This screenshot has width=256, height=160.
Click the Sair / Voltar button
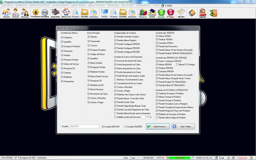click(183, 126)
